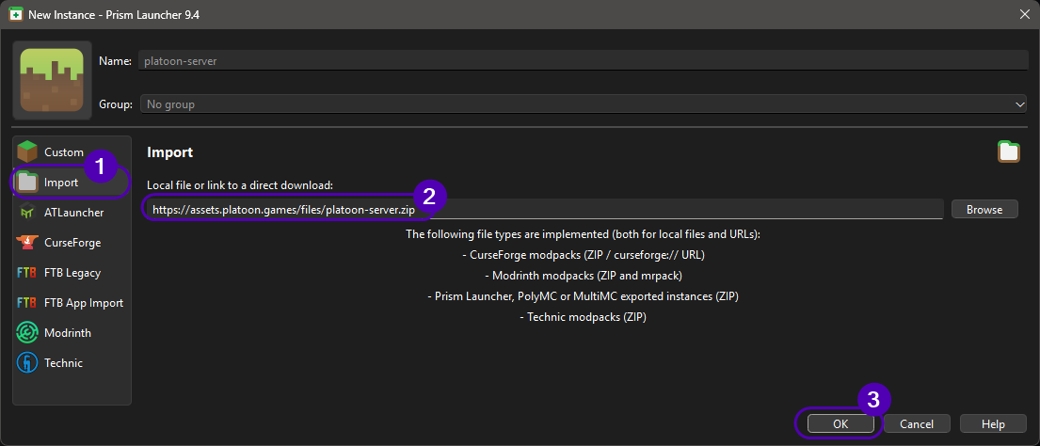This screenshot has width=1040, height=446.
Task: Open the Group dropdown arrow
Action: [x=1019, y=104]
